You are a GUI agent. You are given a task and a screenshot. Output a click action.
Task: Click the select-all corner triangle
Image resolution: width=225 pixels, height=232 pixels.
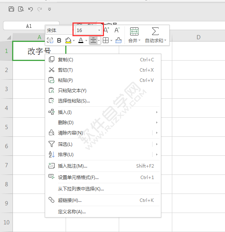click(x=9, y=37)
